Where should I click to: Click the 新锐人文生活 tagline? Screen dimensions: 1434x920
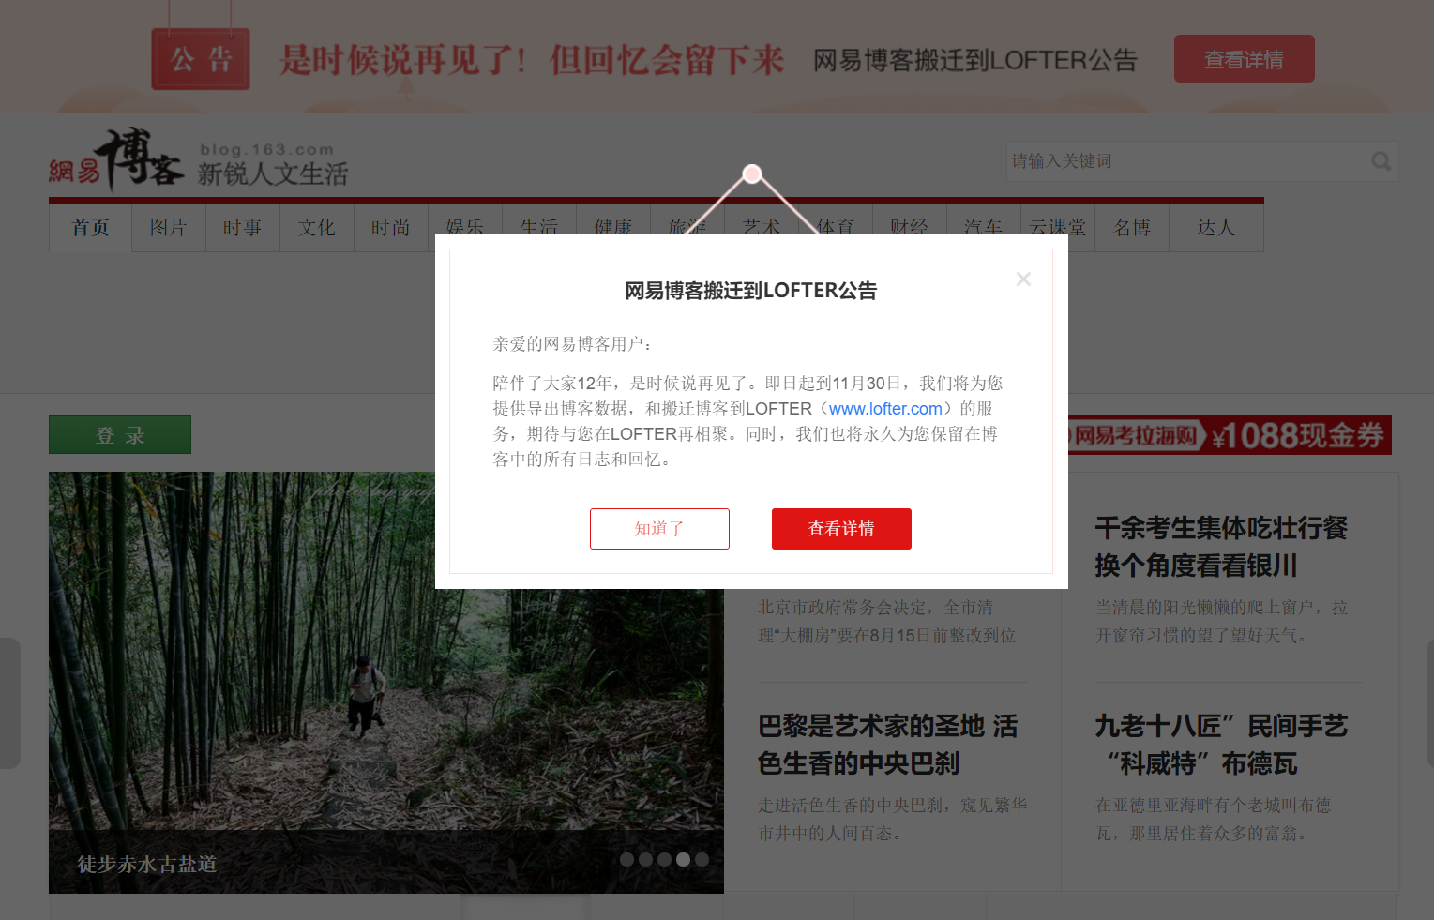[x=273, y=174]
